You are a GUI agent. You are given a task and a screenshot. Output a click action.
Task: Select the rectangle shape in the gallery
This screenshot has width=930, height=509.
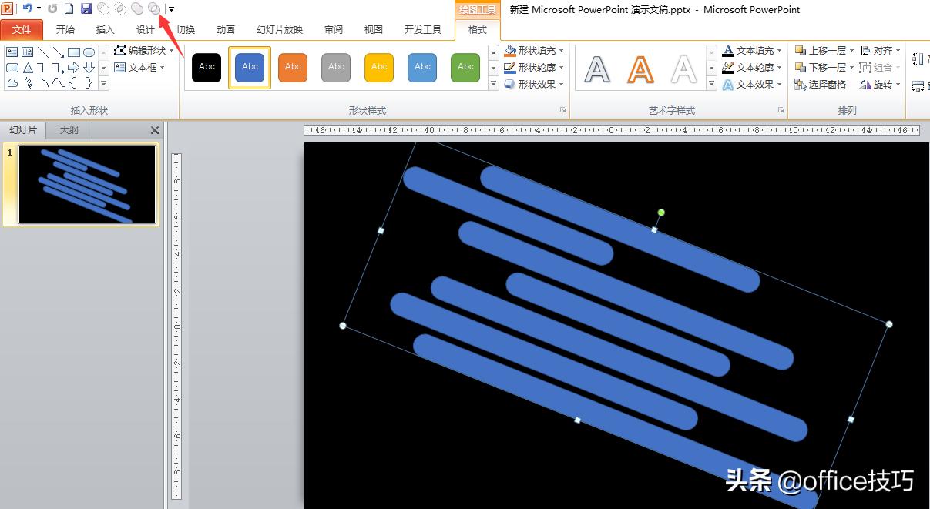pyautogui.click(x=74, y=52)
